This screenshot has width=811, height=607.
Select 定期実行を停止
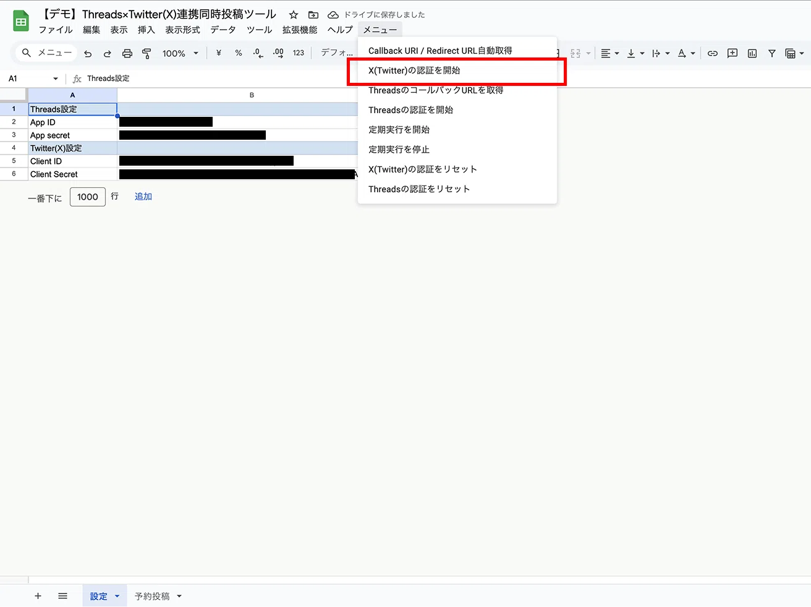(457, 150)
